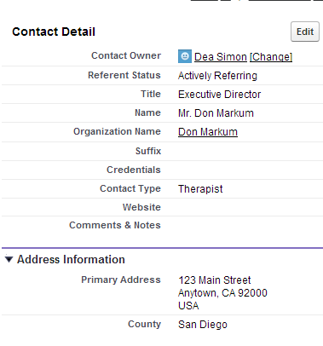Click the Contact Detail heading
The height and width of the screenshot is (346, 323).
(x=54, y=32)
